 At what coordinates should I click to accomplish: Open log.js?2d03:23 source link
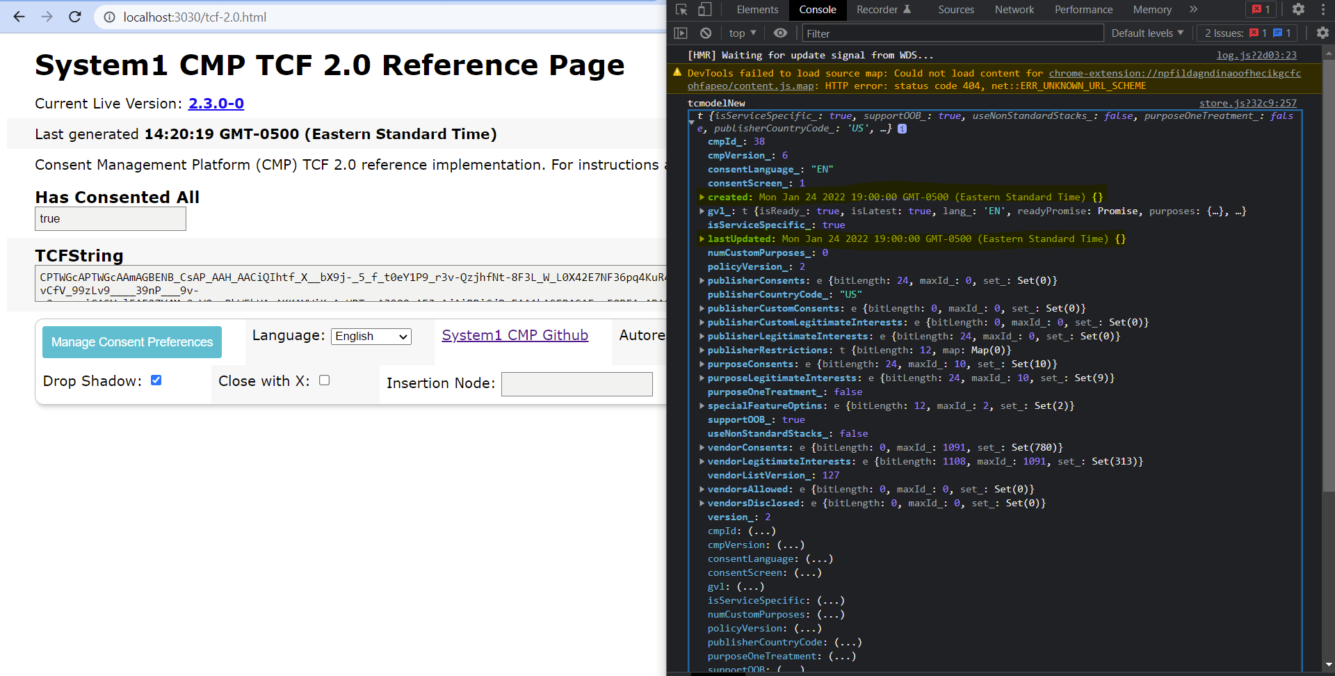1256,55
